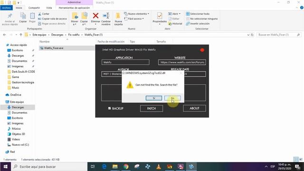Switch to Compartir ribbon tab
Viewport: 304px width, 171px height.
pos(34,8)
